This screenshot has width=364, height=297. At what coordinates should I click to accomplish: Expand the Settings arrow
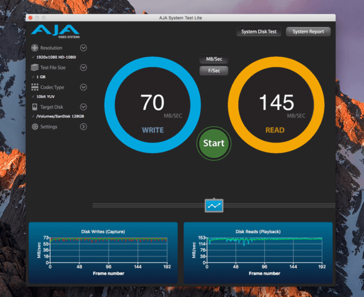tap(83, 127)
